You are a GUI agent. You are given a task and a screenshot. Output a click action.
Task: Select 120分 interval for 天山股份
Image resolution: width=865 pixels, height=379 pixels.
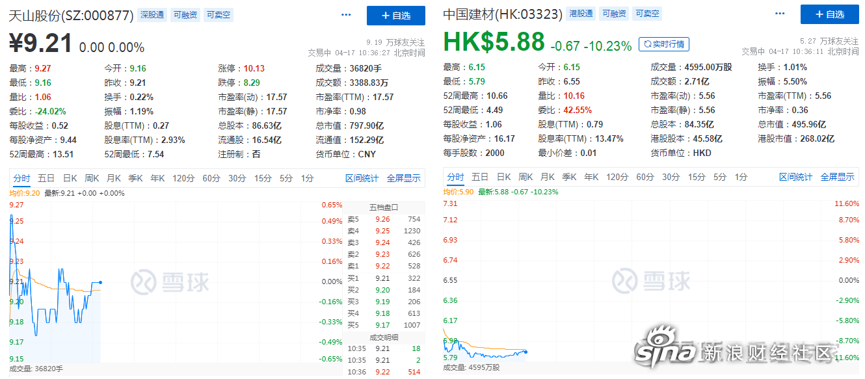(x=183, y=178)
